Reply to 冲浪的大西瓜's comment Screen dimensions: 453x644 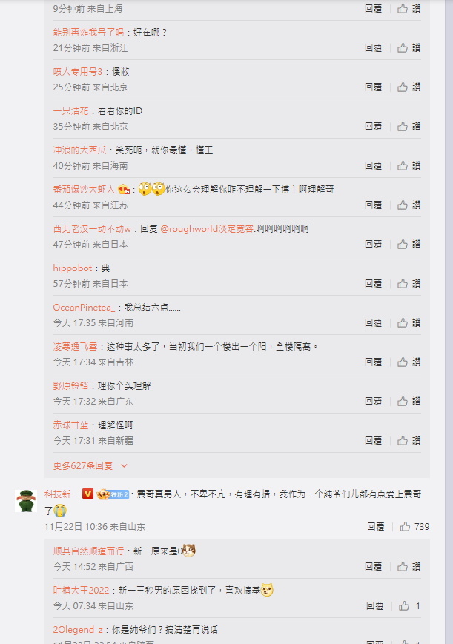click(x=373, y=165)
